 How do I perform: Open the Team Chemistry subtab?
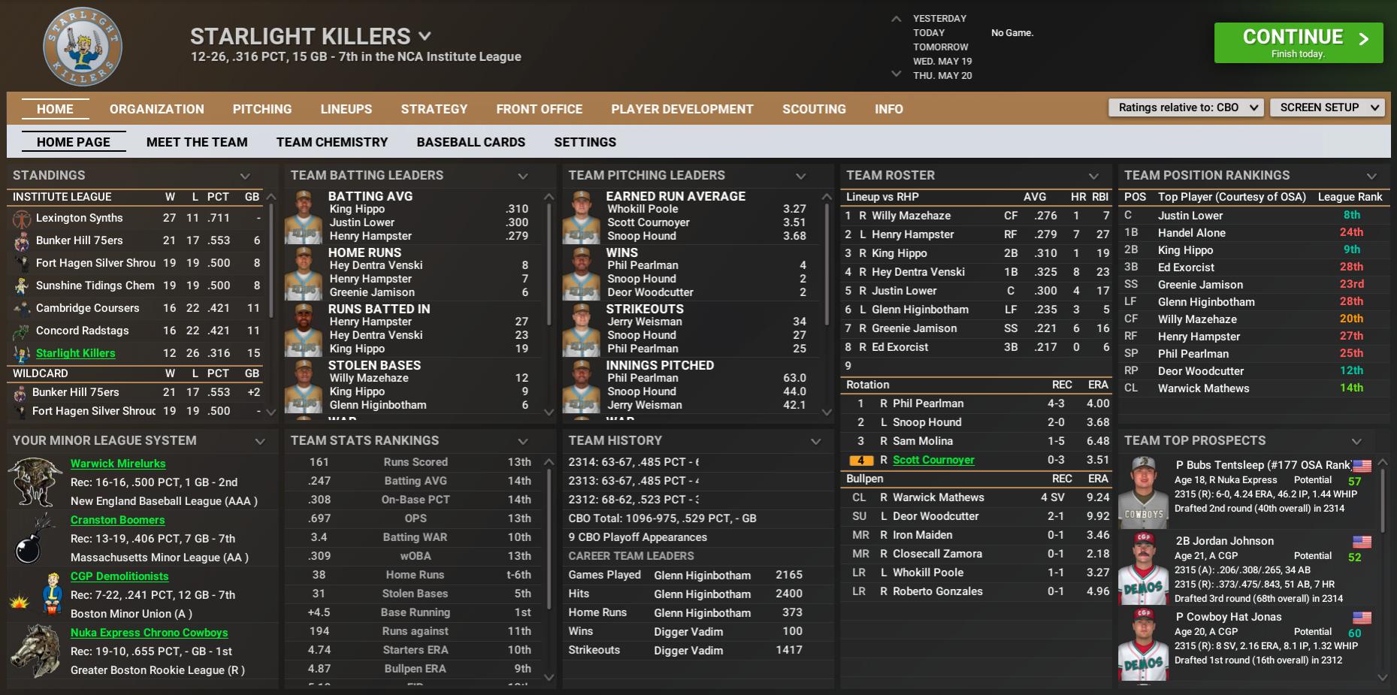click(331, 142)
